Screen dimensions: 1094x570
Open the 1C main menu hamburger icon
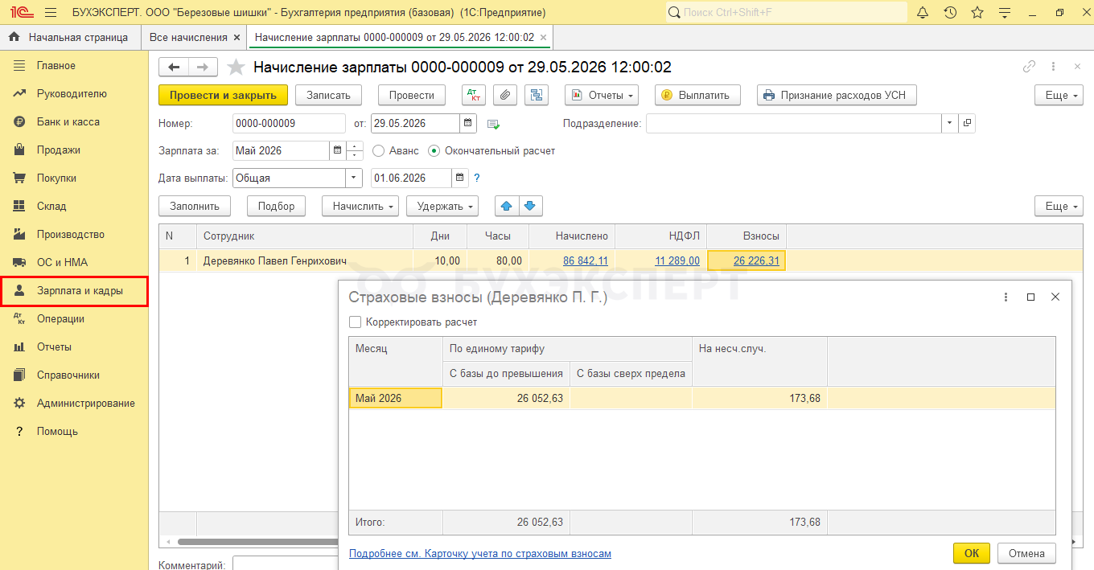point(51,13)
